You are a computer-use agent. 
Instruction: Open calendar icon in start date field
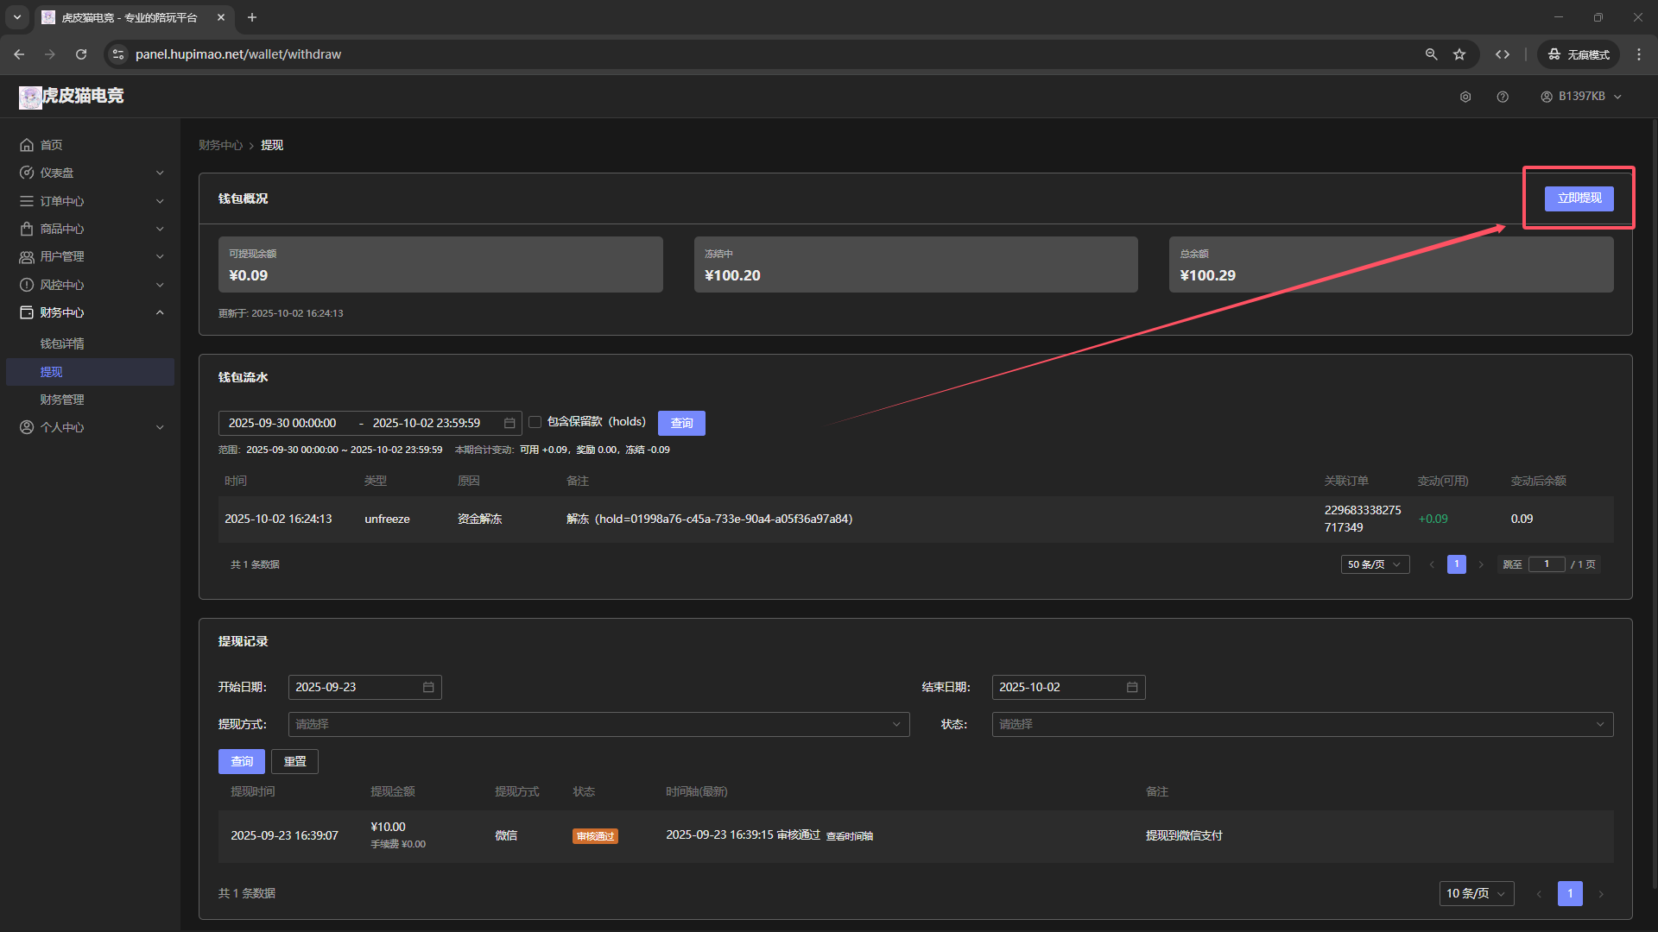[x=428, y=687]
